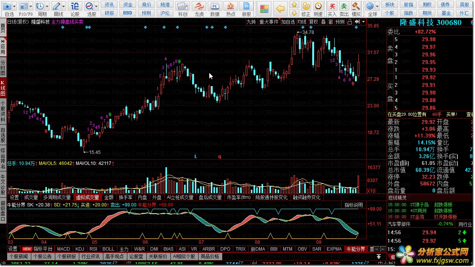Image resolution: width=475 pixels, height=267 pixels.
Task: Click the 资讯 toolbar button
Action: (109, 5)
